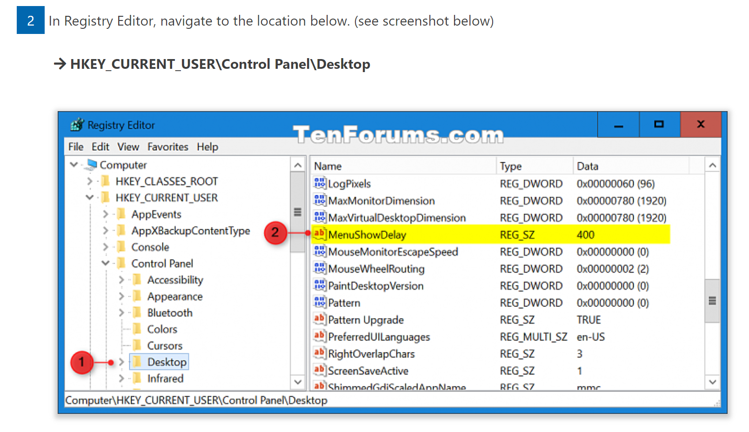This screenshot has height=432, width=749.
Task: Click Colors folder icon
Action: (x=137, y=329)
